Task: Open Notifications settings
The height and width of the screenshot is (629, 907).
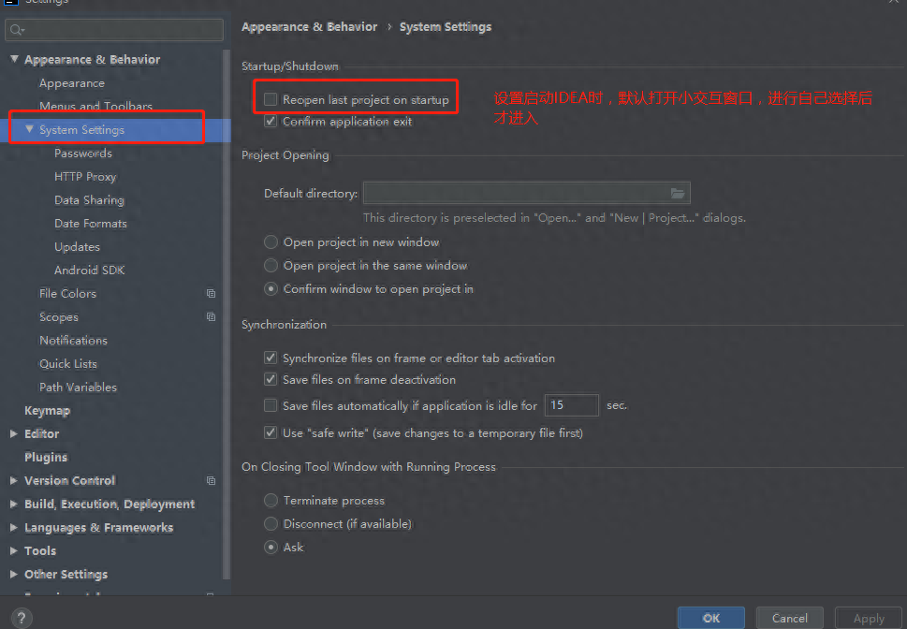Action: click(x=73, y=341)
